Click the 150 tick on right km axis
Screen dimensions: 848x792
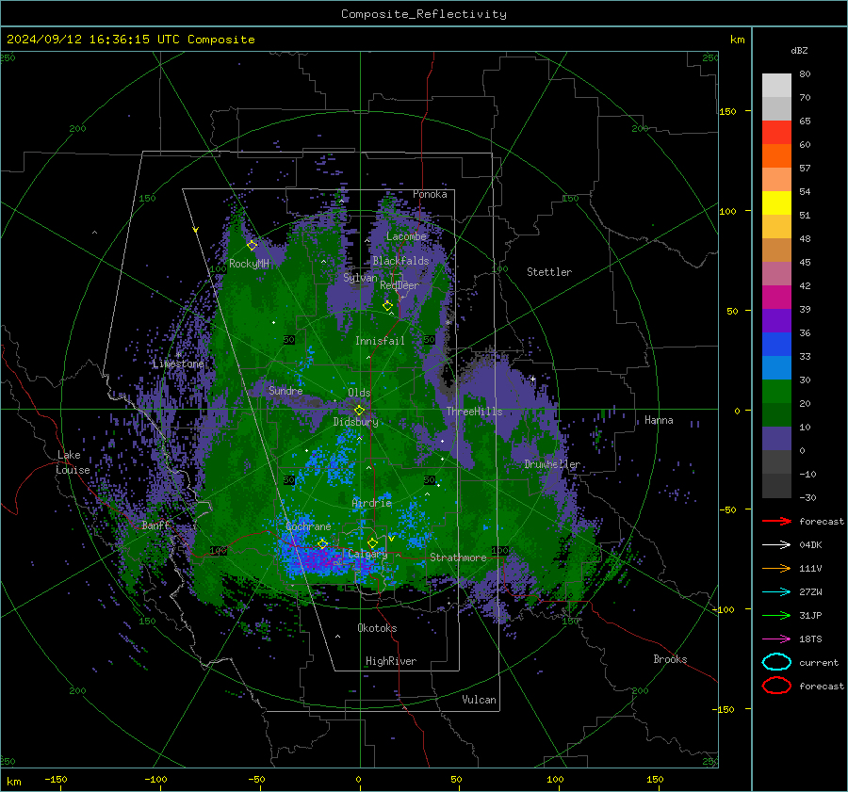[x=727, y=111]
